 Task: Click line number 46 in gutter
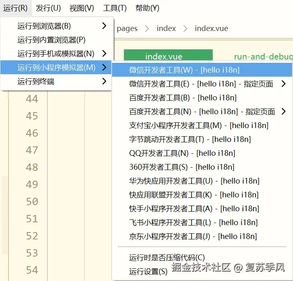pyautogui.click(x=32, y=133)
